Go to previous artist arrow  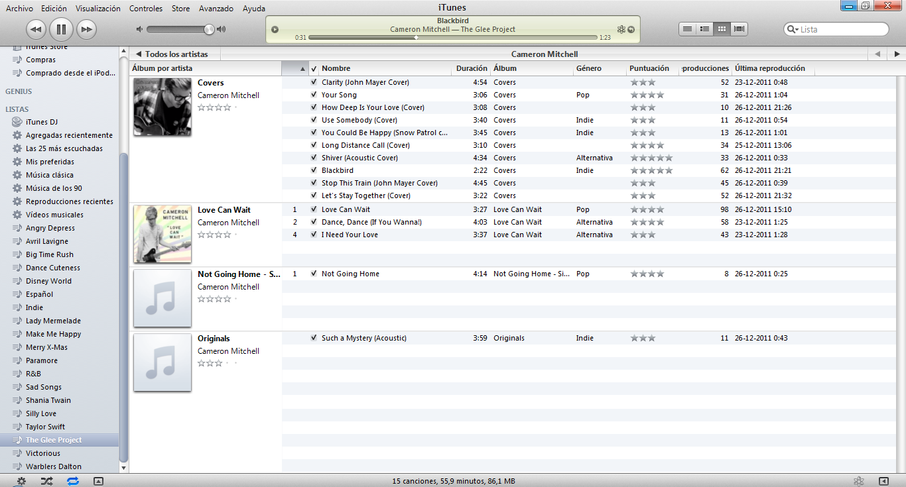click(x=877, y=54)
